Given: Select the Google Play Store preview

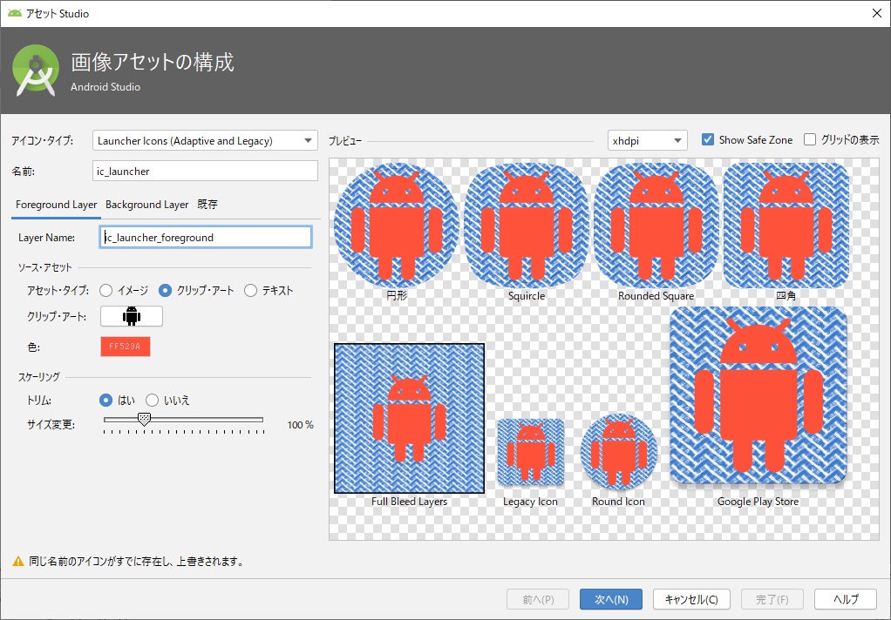Looking at the screenshot, I should click(758, 395).
